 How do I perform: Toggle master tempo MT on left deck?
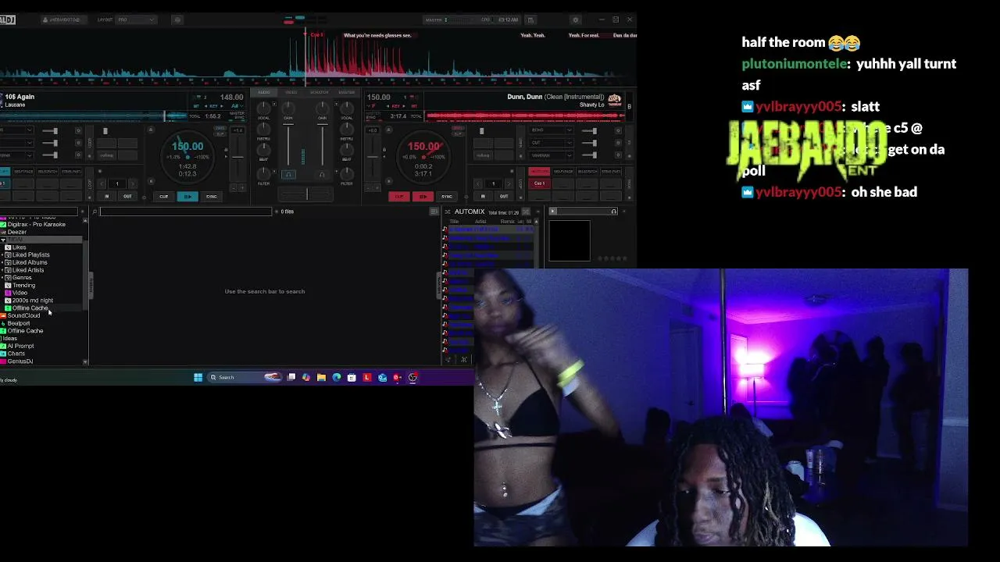198,106
